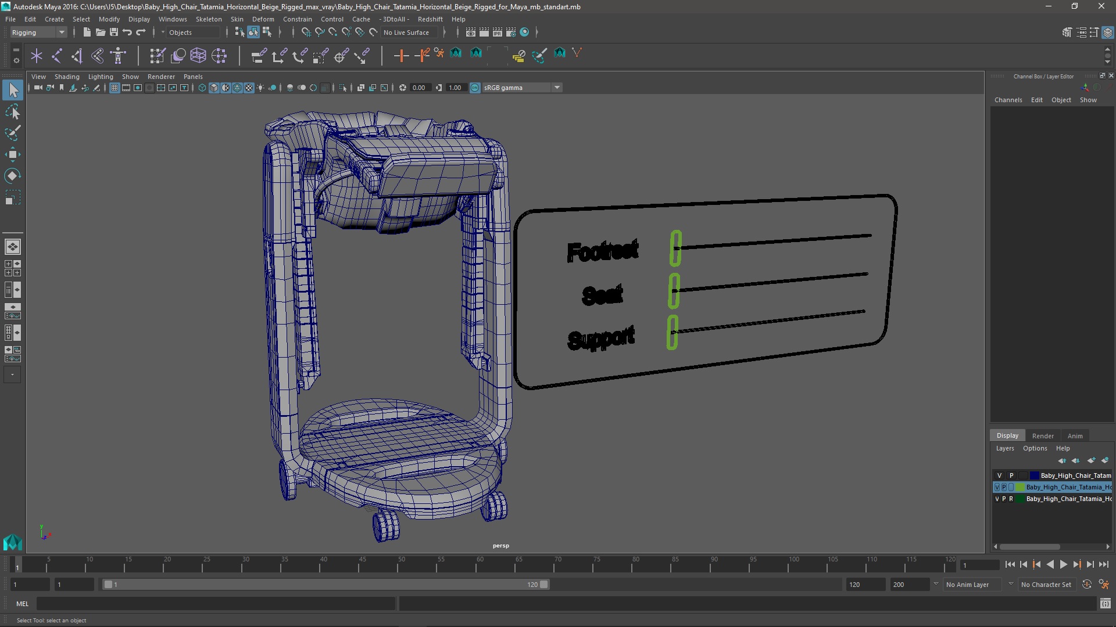Viewport: 1116px width, 627px height.
Task: Toggle textured display in viewport
Action: [249, 88]
